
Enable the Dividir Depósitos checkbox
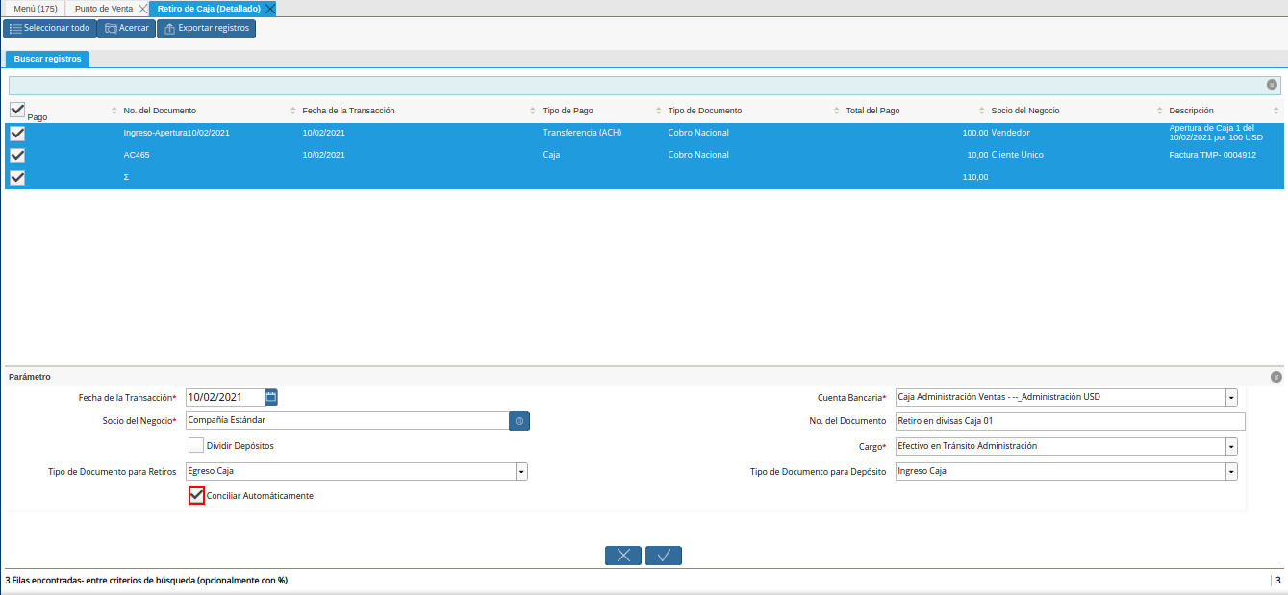coord(196,446)
